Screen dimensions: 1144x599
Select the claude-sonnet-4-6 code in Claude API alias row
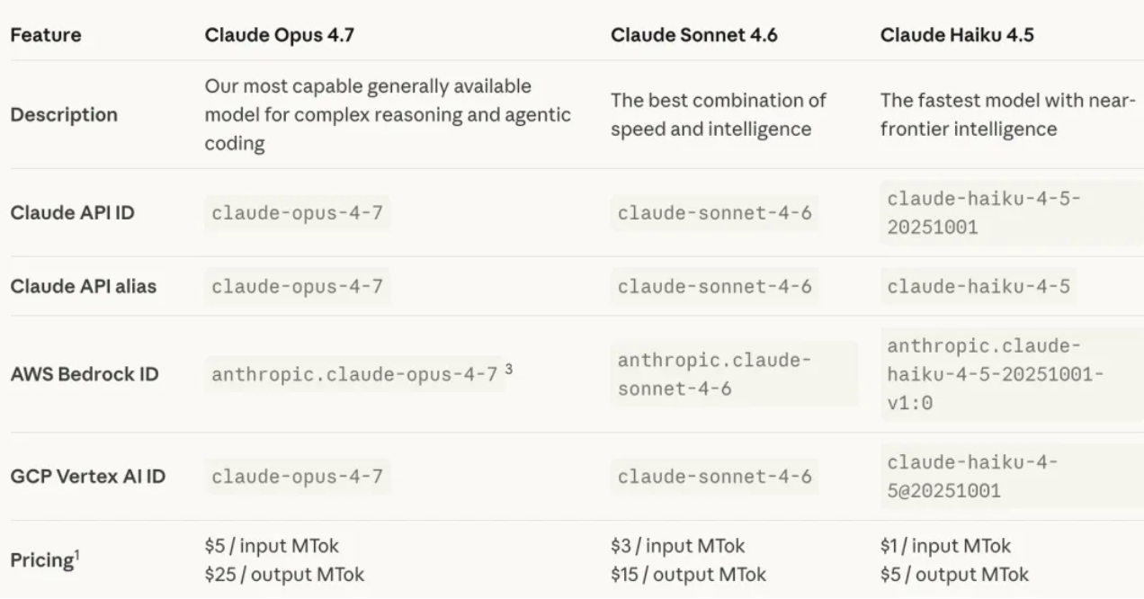pos(714,286)
